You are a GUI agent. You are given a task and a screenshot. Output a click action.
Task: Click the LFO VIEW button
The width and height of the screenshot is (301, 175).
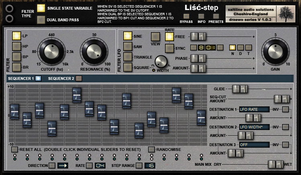click(x=155, y=37)
